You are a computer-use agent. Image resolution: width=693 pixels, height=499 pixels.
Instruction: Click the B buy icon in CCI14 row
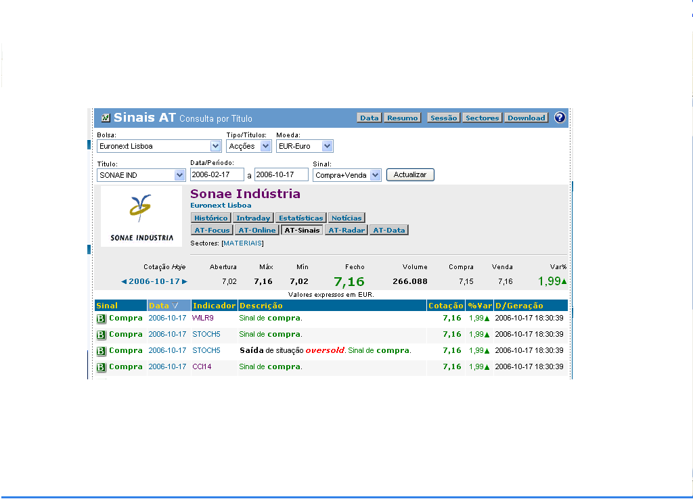point(101,367)
